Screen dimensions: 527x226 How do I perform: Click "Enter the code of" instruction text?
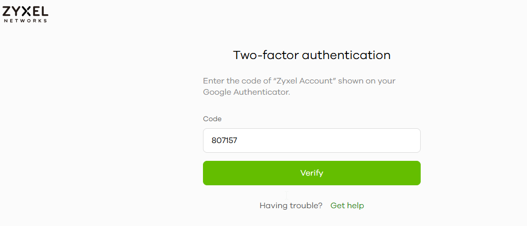pos(237,81)
